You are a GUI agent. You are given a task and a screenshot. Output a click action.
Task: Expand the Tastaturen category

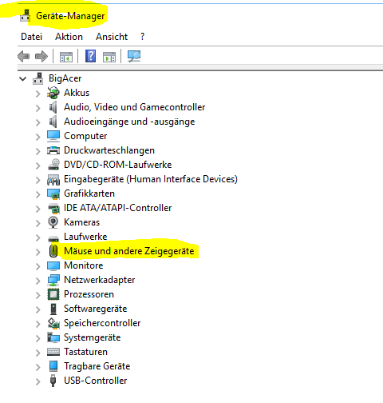[x=38, y=353]
